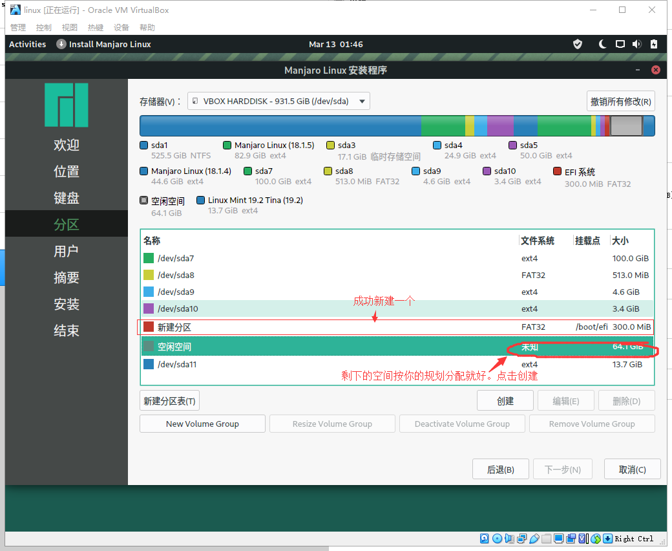672x551 pixels.
Task: Click the VirtualBox network status icon
Action: [521, 538]
